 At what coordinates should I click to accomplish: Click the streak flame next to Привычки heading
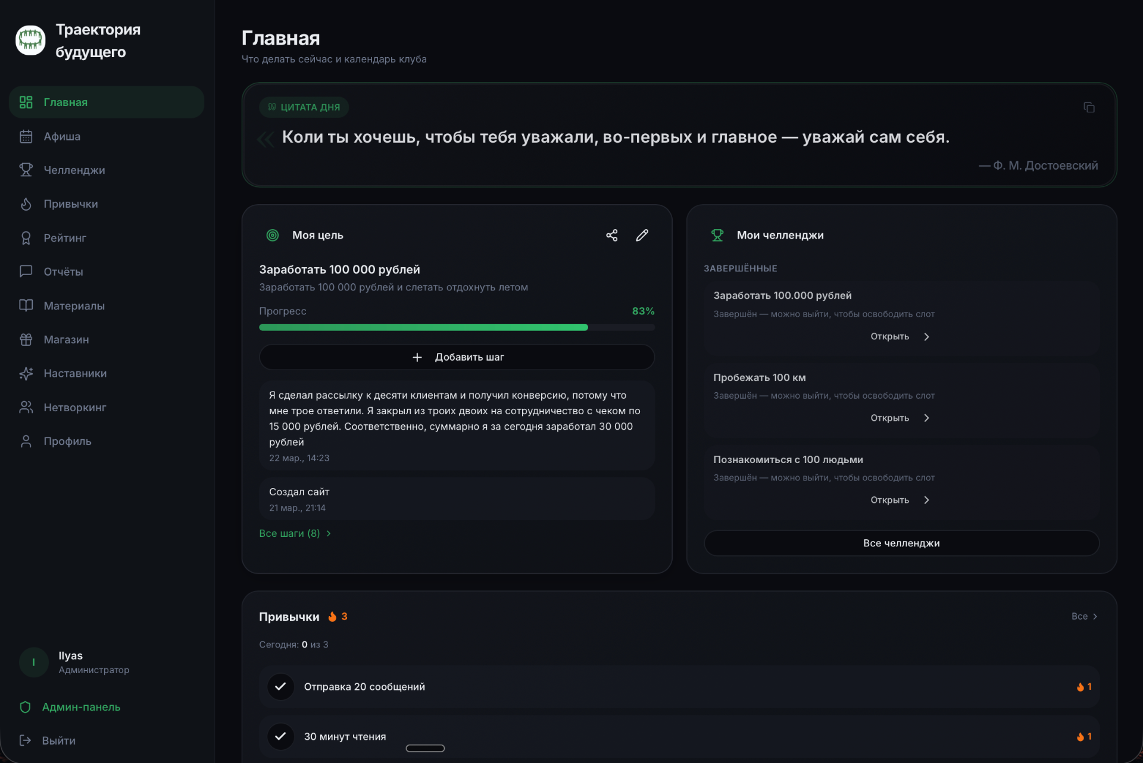pyautogui.click(x=332, y=617)
